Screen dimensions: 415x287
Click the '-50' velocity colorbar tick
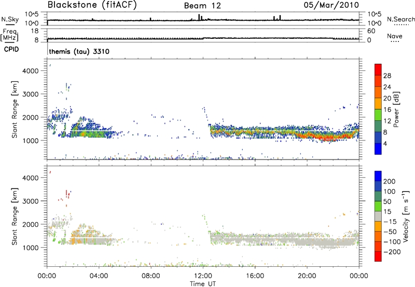(x=390, y=232)
